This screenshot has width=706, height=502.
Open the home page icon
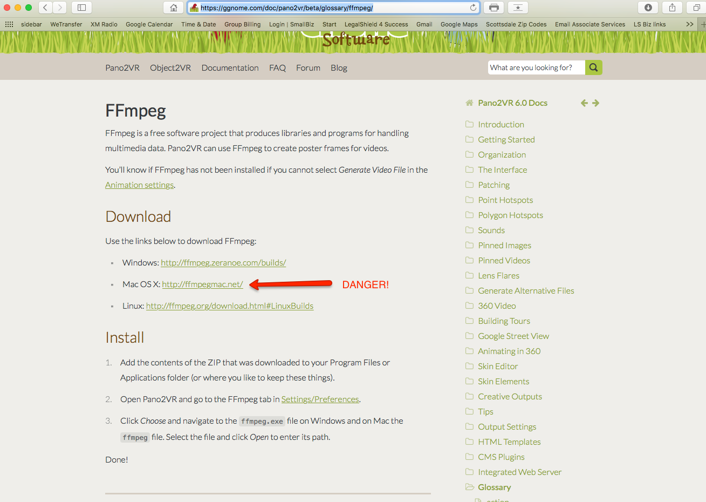[x=173, y=8]
